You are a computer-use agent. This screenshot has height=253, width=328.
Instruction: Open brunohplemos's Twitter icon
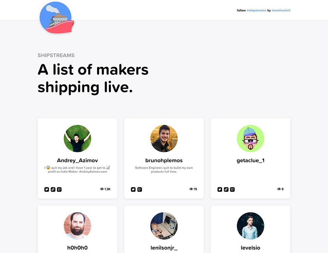133,189
